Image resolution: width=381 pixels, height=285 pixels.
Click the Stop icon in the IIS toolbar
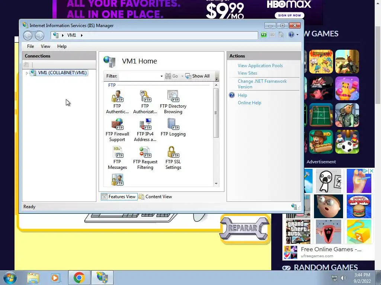click(x=272, y=35)
